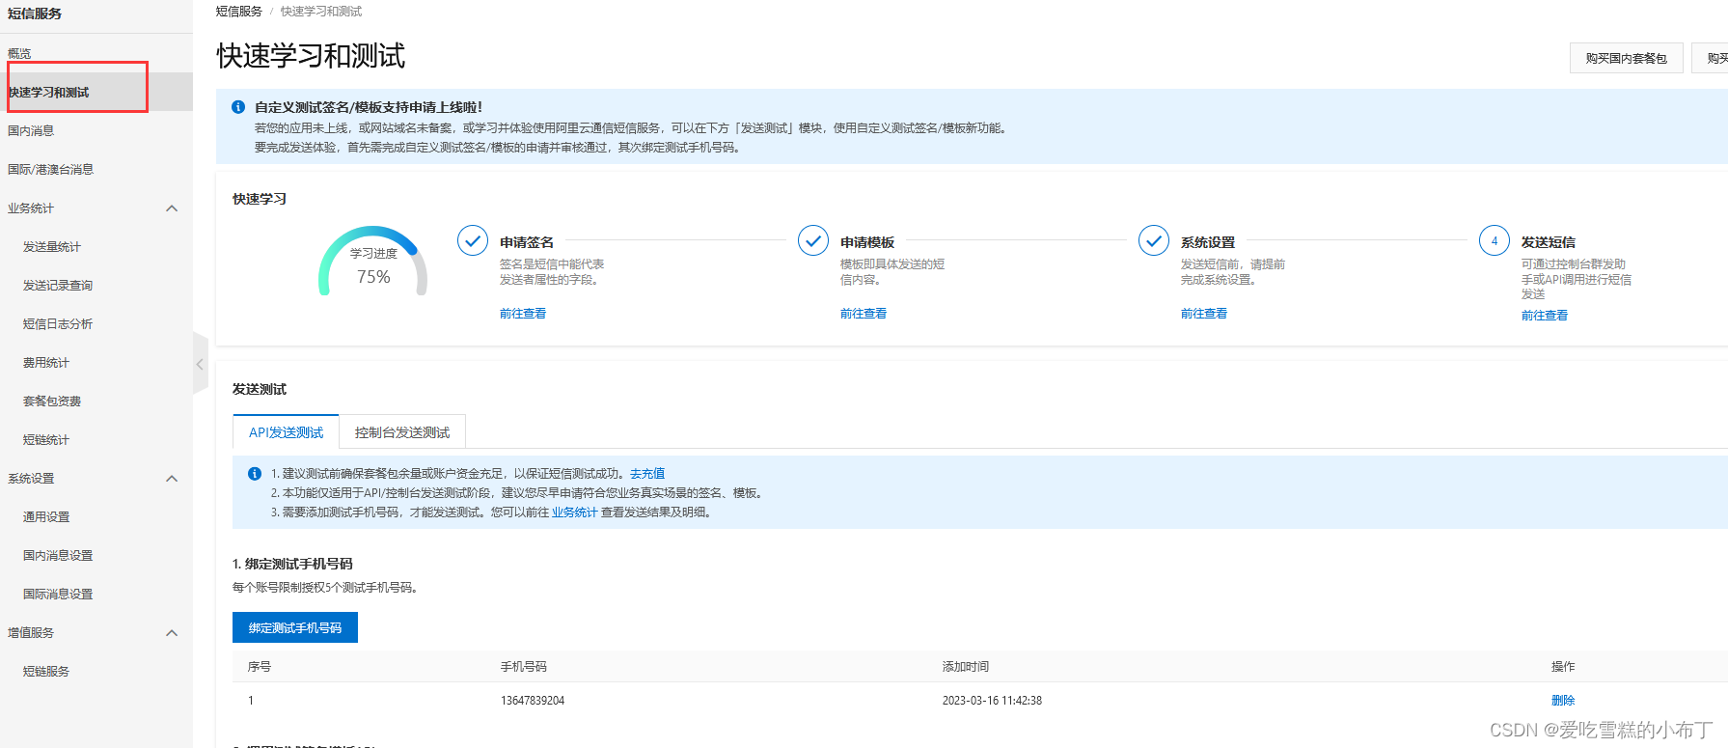The height and width of the screenshot is (748, 1728).
Task: Click the step 4 发送短信 circle icon
Action: [x=1495, y=240]
